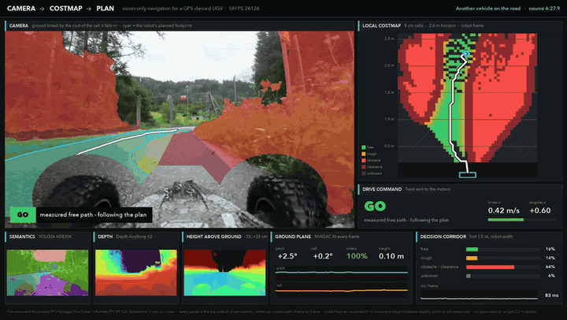Click the HEIGHT ABOVE GROUND panel title
This screenshot has width=567, height=320.
pos(213,236)
